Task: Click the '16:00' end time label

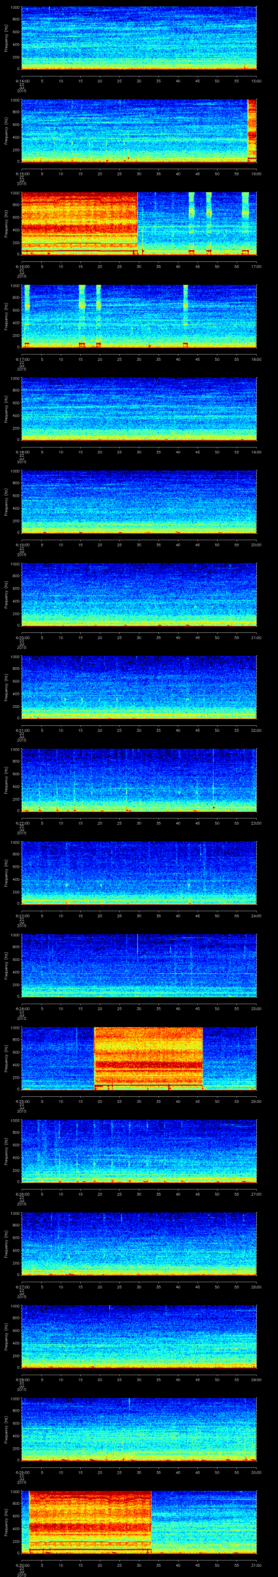Action: tap(256, 174)
